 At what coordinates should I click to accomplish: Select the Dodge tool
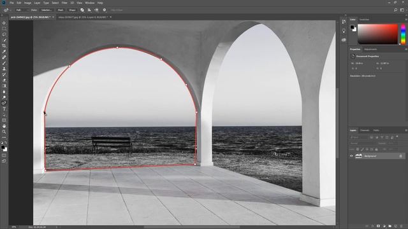tap(4, 97)
